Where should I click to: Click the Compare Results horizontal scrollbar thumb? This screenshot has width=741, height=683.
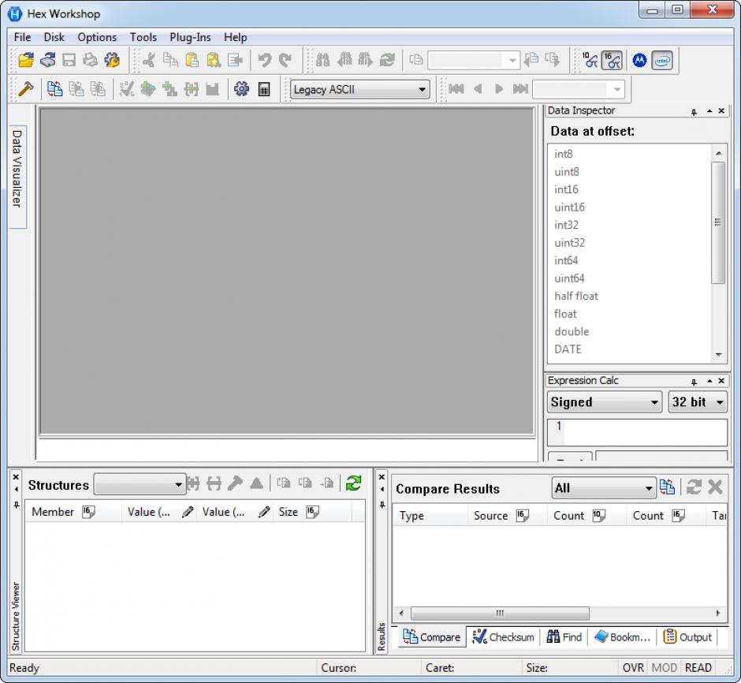(500, 614)
